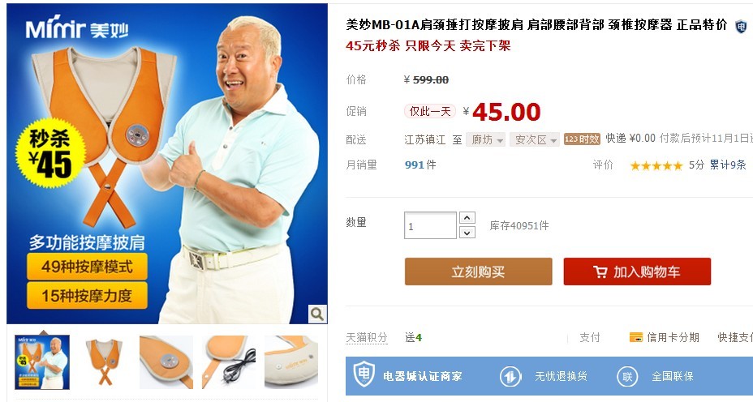Click the 天猫积分 points link
Screen dimensions: 753x402
click(367, 338)
